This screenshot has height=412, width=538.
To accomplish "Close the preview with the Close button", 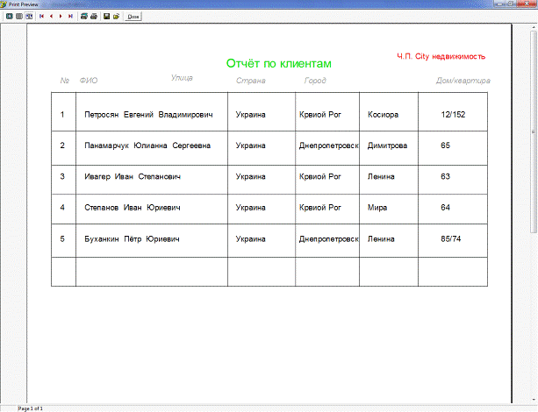I will [x=133, y=16].
